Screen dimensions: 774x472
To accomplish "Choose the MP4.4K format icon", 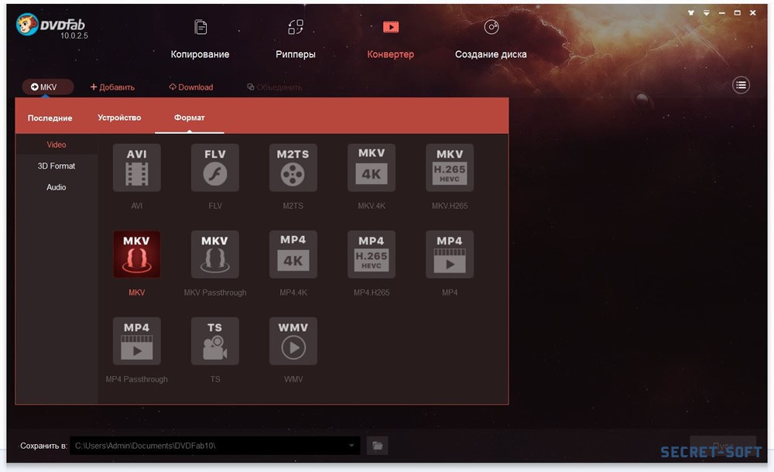I will tap(293, 255).
